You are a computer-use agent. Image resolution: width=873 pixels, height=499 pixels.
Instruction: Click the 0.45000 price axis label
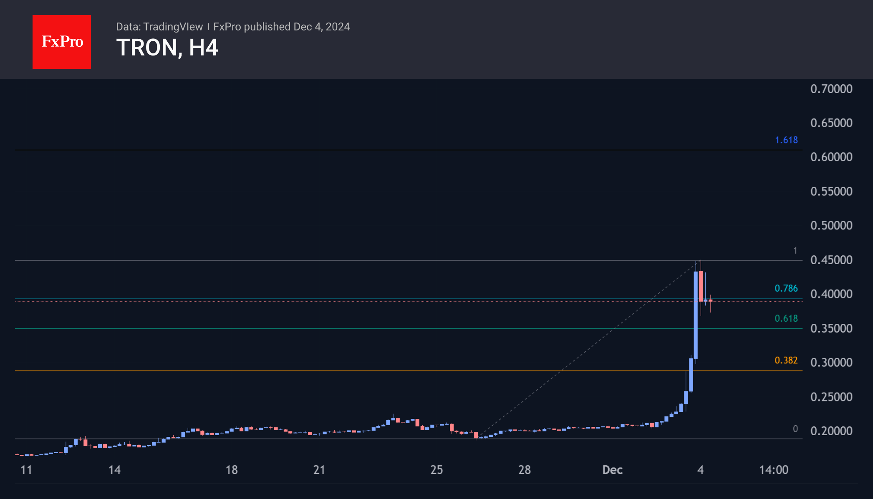point(831,260)
